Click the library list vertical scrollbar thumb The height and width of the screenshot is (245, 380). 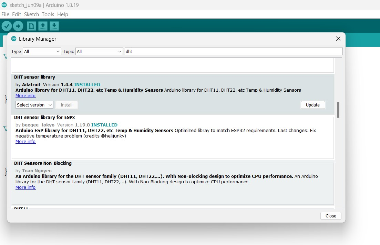pyautogui.click(x=338, y=110)
